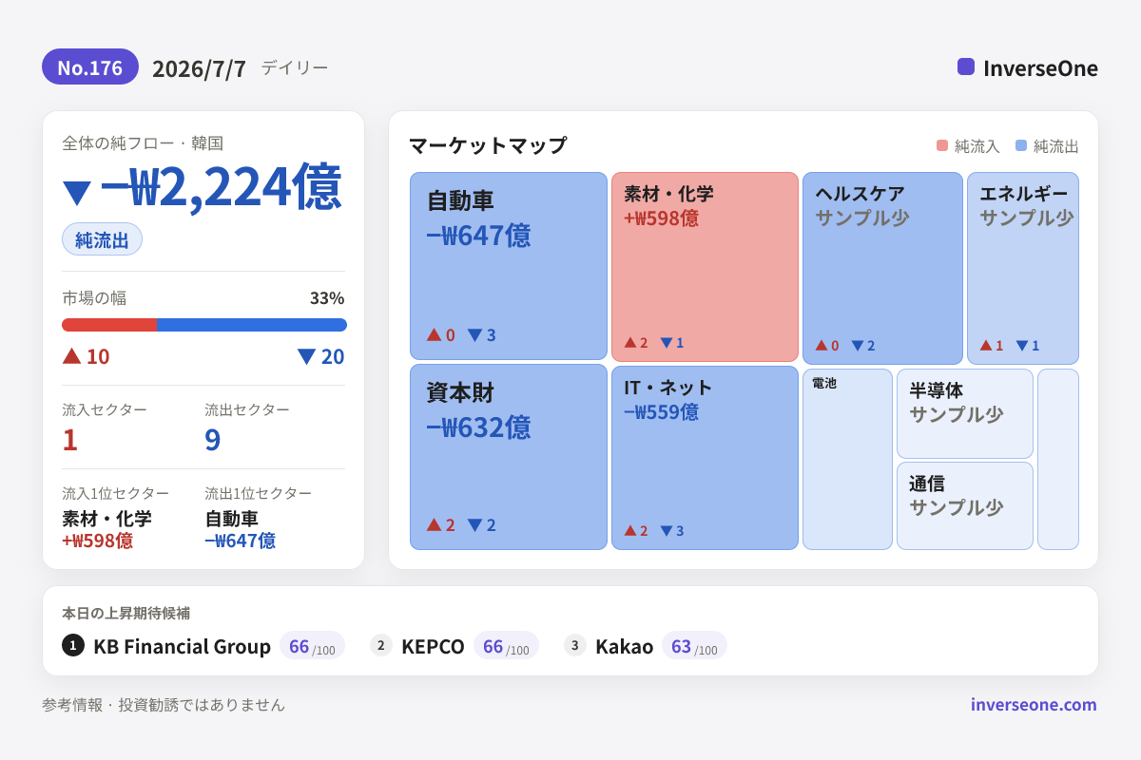Select the 自動車 treemap tile
The height and width of the screenshot is (760, 1141).
point(509,266)
